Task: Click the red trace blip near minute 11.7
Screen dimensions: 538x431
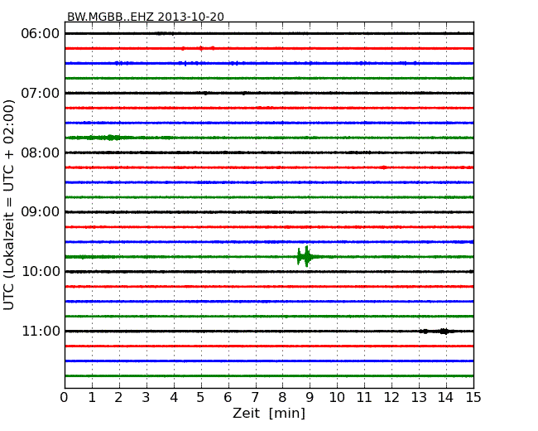Action: [383, 167]
